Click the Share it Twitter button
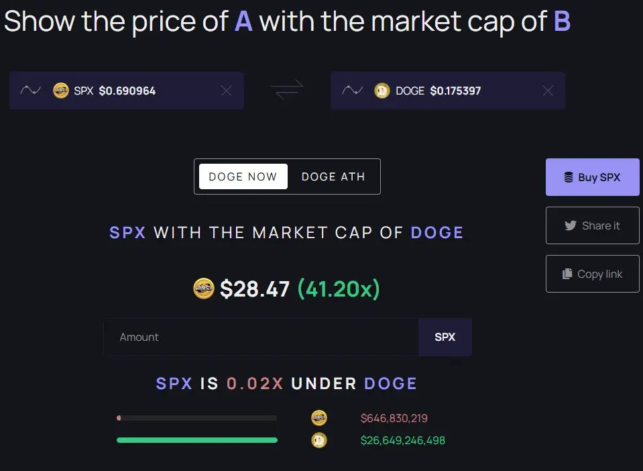Image resolution: width=643 pixels, height=471 pixels. point(592,225)
